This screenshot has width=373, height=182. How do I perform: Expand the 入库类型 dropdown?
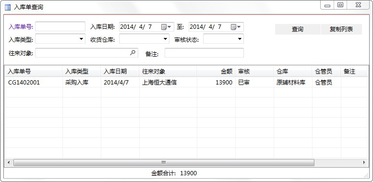pyautogui.click(x=81, y=39)
